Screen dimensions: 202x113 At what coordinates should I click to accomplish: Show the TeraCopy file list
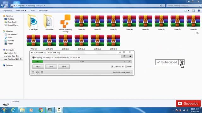click(42, 72)
